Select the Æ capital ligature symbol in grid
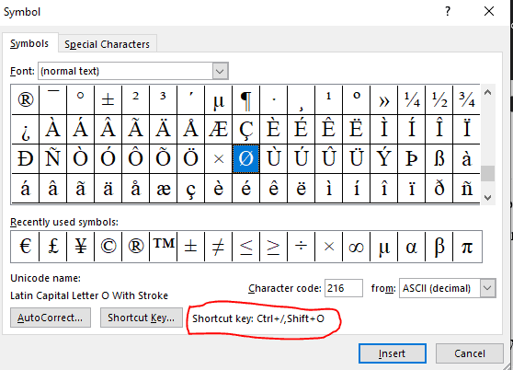Viewport: 513px width, 370px height. (218, 129)
